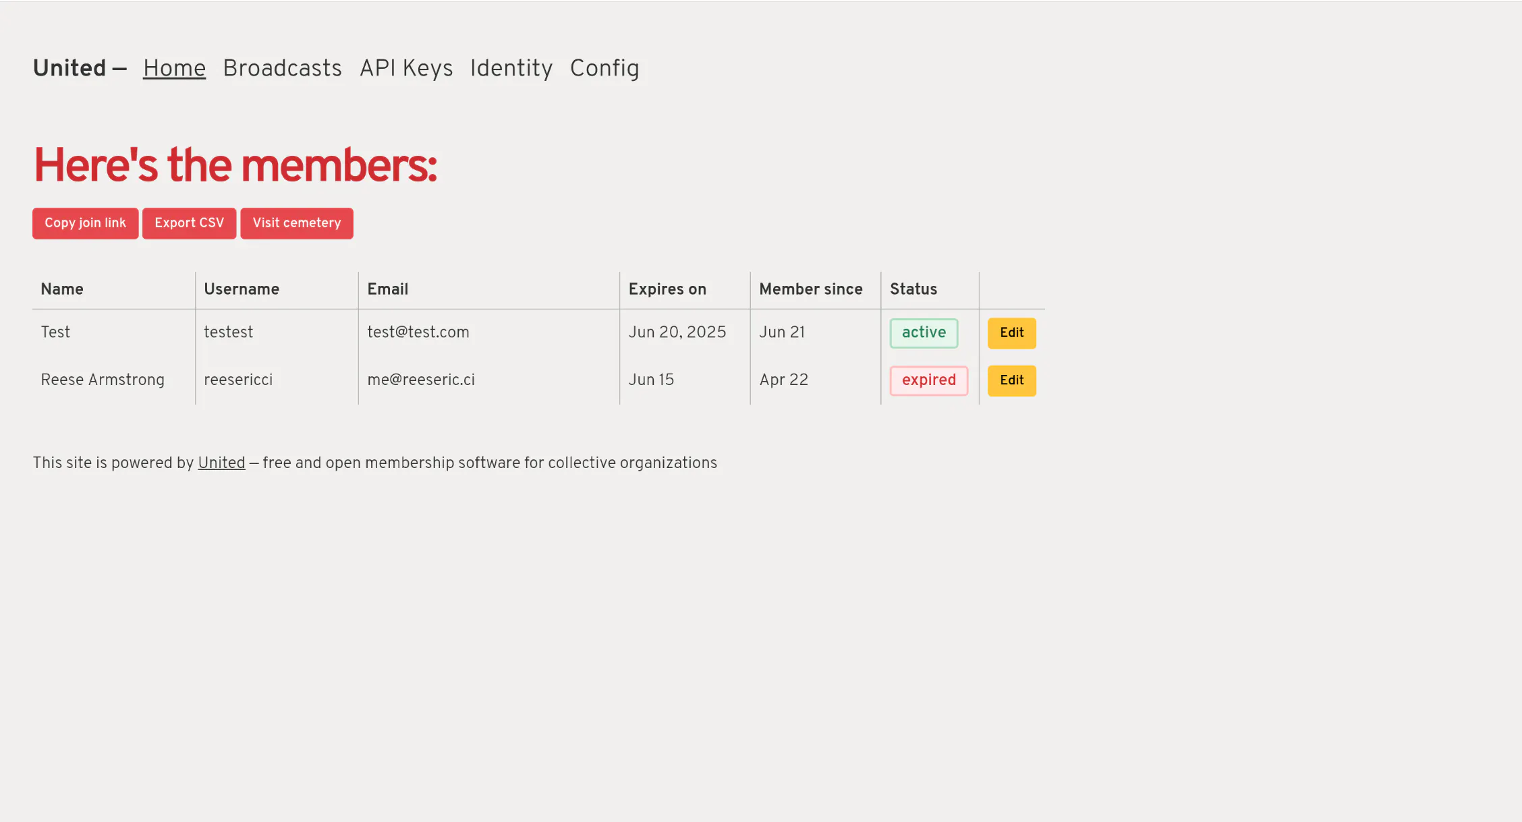Screen dimensions: 1522x822
Task: Navigate to Identity page
Action: tap(511, 68)
